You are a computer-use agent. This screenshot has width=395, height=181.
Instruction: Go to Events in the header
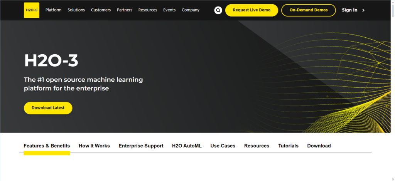pyautogui.click(x=169, y=10)
